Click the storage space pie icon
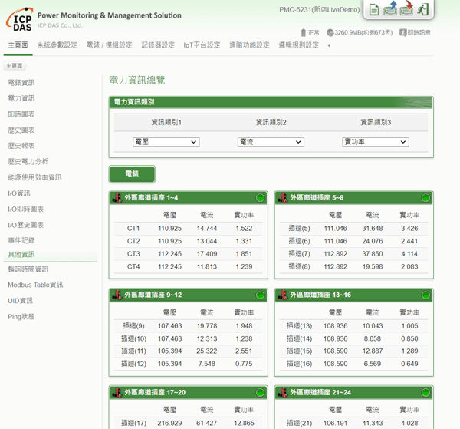This screenshot has width=460, height=429. [x=330, y=32]
